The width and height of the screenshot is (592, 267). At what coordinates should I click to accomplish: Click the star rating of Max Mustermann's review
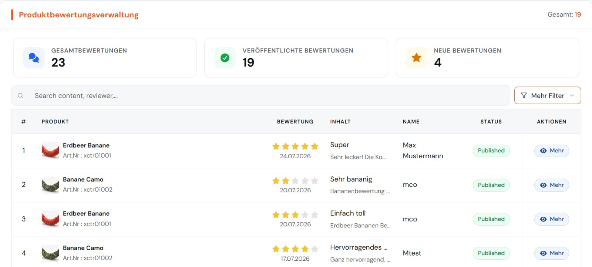(295, 146)
